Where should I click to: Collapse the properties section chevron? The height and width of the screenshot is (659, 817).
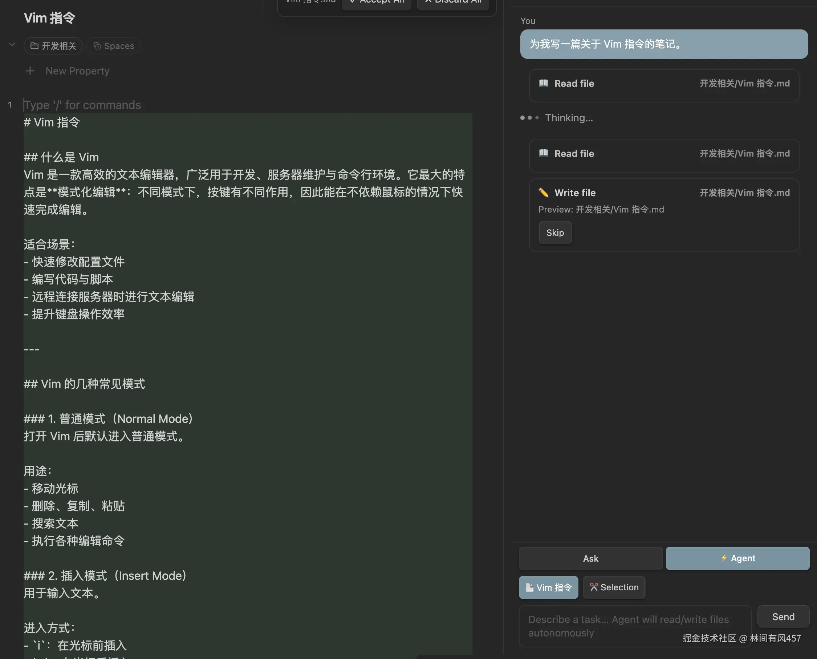click(x=12, y=45)
